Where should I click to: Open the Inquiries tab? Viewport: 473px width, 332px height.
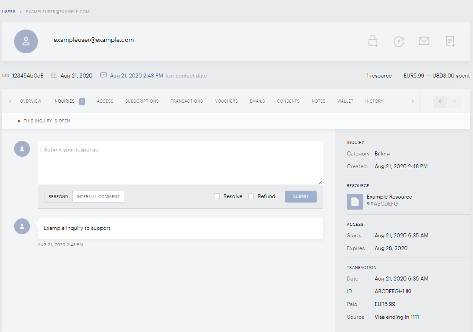coord(64,101)
